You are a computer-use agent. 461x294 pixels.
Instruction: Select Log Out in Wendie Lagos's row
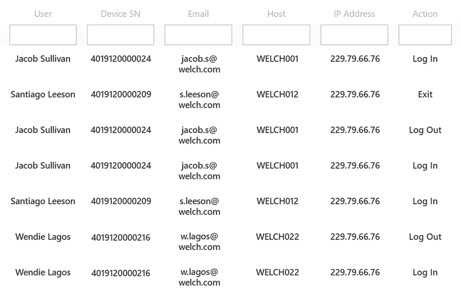[425, 237]
